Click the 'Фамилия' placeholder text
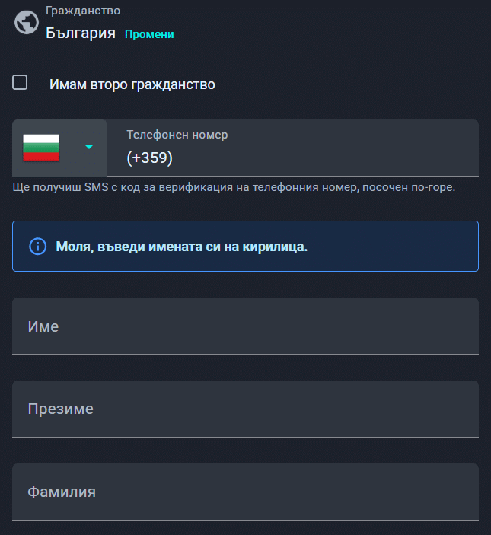Screen dimensions: 491x535 [x=62, y=492]
